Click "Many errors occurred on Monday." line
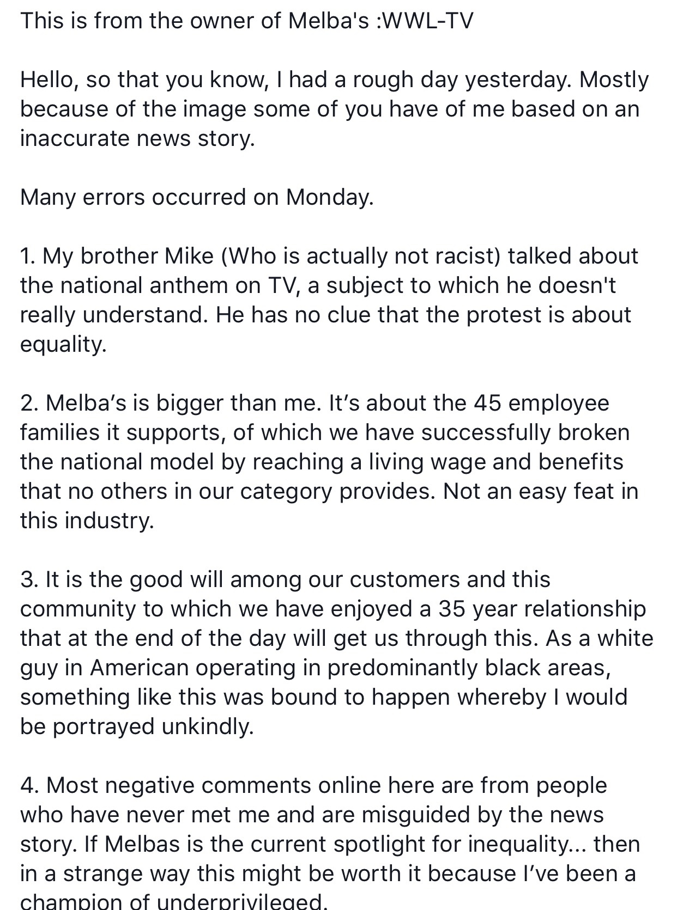The height and width of the screenshot is (910, 677). click(197, 197)
